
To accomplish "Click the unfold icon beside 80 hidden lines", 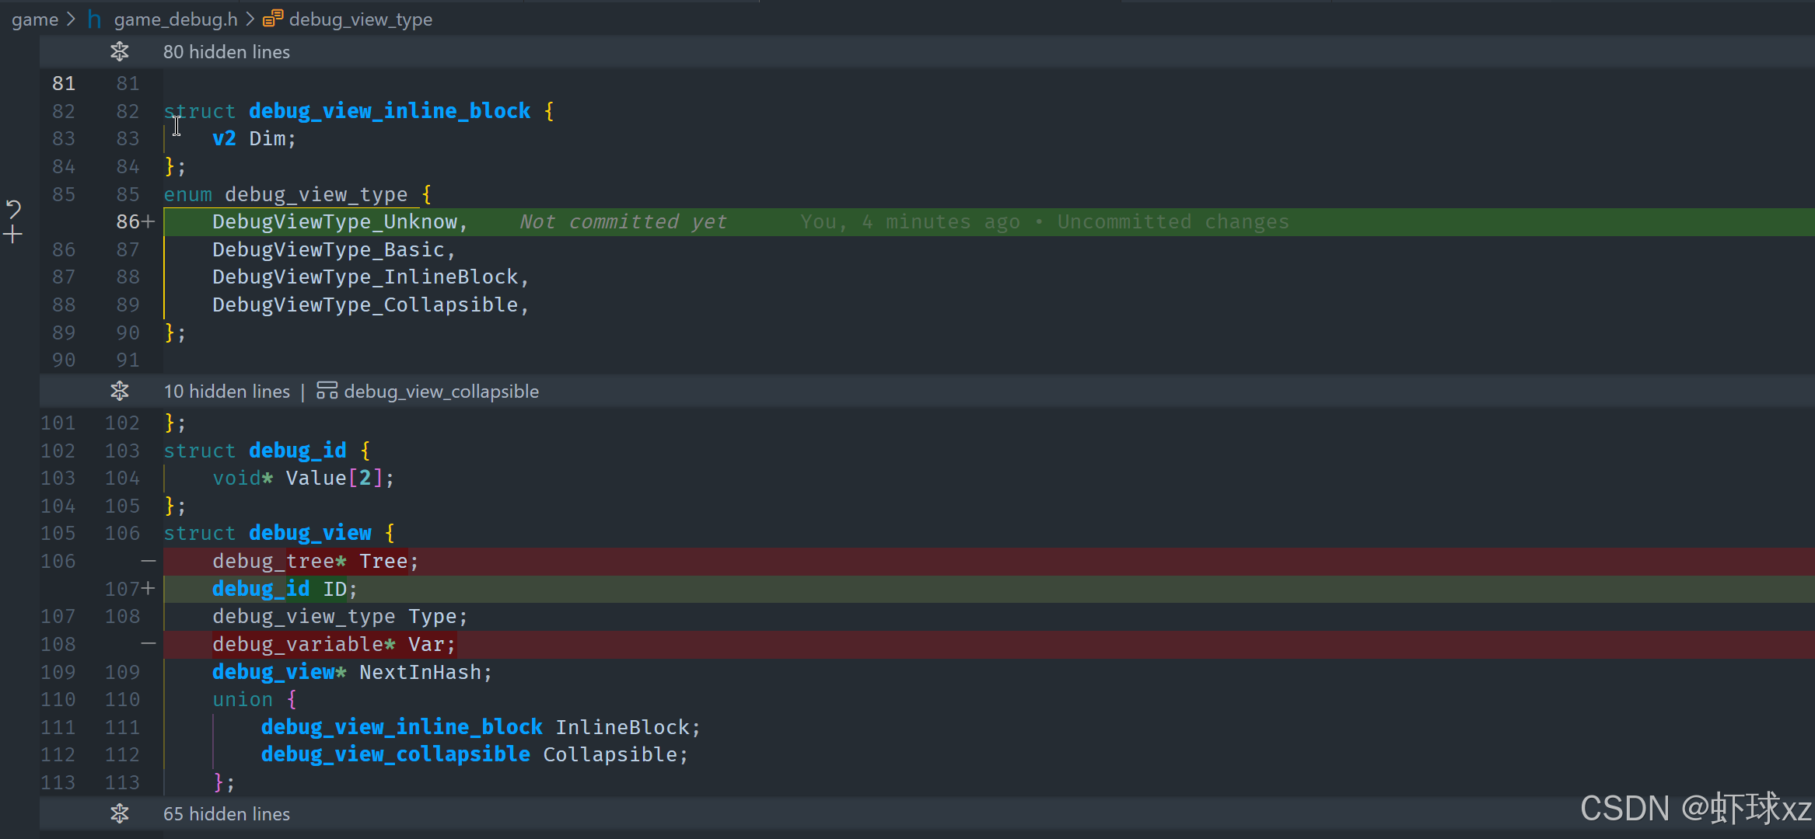I will pos(119,52).
